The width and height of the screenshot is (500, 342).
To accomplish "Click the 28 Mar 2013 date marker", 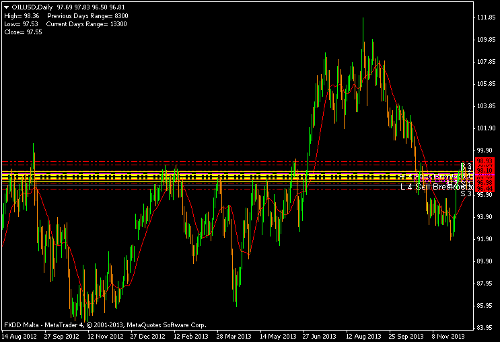I will 233,335.
